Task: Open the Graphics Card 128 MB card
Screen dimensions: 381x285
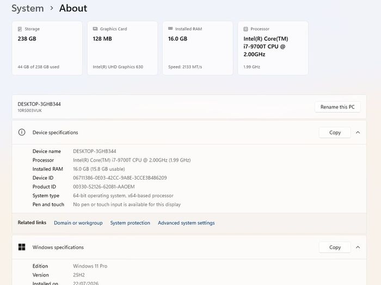Action: click(122, 48)
